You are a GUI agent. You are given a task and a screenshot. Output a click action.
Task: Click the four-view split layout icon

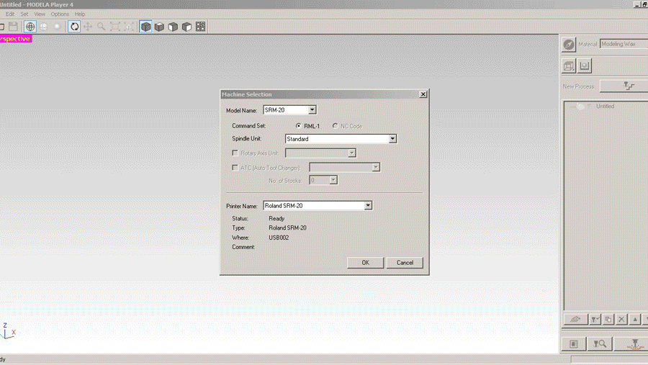(200, 27)
